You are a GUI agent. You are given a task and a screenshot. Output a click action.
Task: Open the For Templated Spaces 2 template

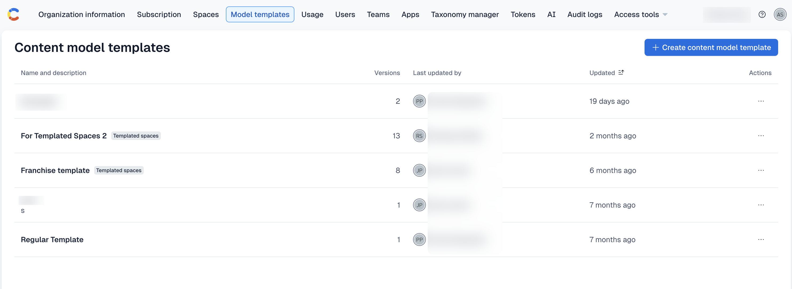click(x=64, y=136)
